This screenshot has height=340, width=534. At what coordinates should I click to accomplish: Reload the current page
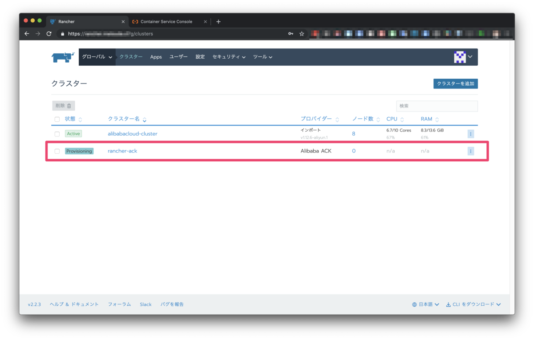(49, 34)
